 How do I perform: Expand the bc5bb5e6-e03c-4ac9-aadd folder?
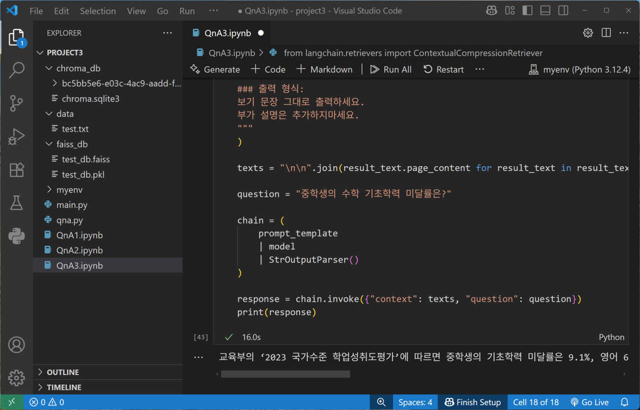(108, 83)
